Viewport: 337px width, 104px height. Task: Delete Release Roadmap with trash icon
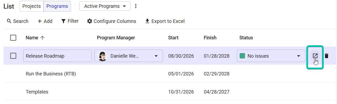click(x=326, y=56)
